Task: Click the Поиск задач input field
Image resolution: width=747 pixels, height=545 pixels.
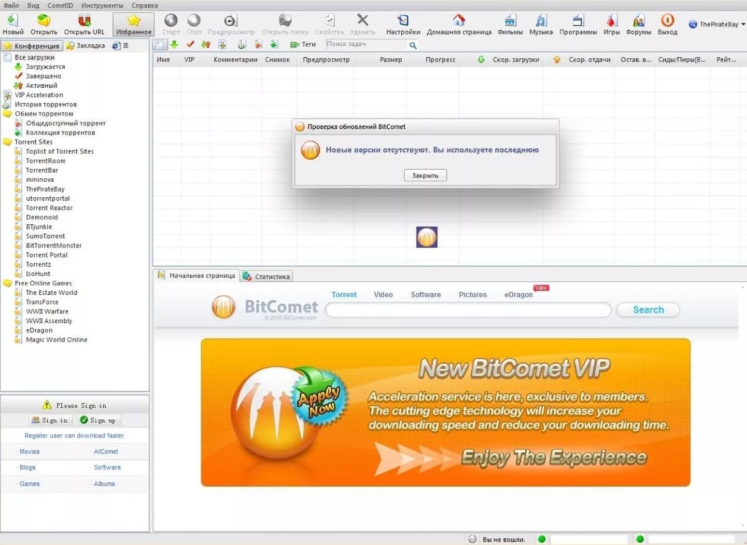Action: (367, 45)
